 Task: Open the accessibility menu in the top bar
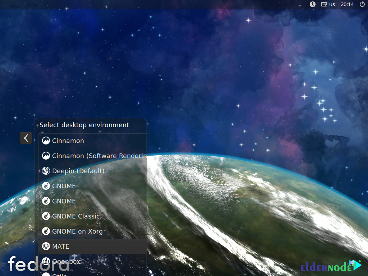(x=312, y=4)
